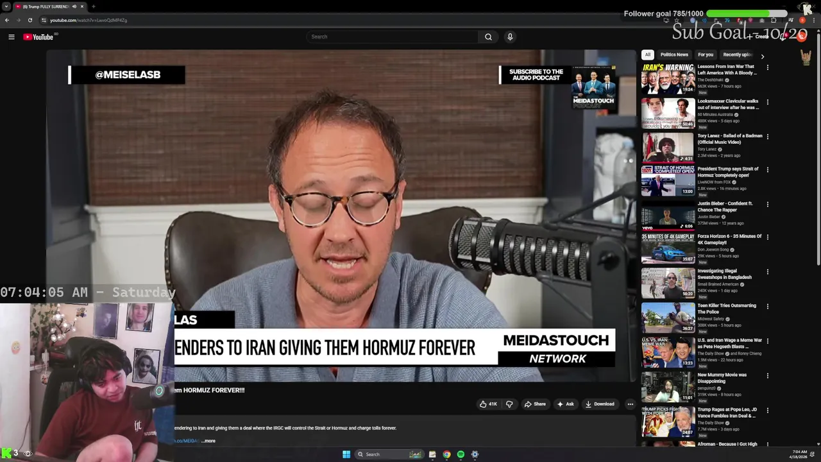The image size is (821, 462).
Task: Open the YouTube hamburger guide menu
Action: [x=11, y=37]
